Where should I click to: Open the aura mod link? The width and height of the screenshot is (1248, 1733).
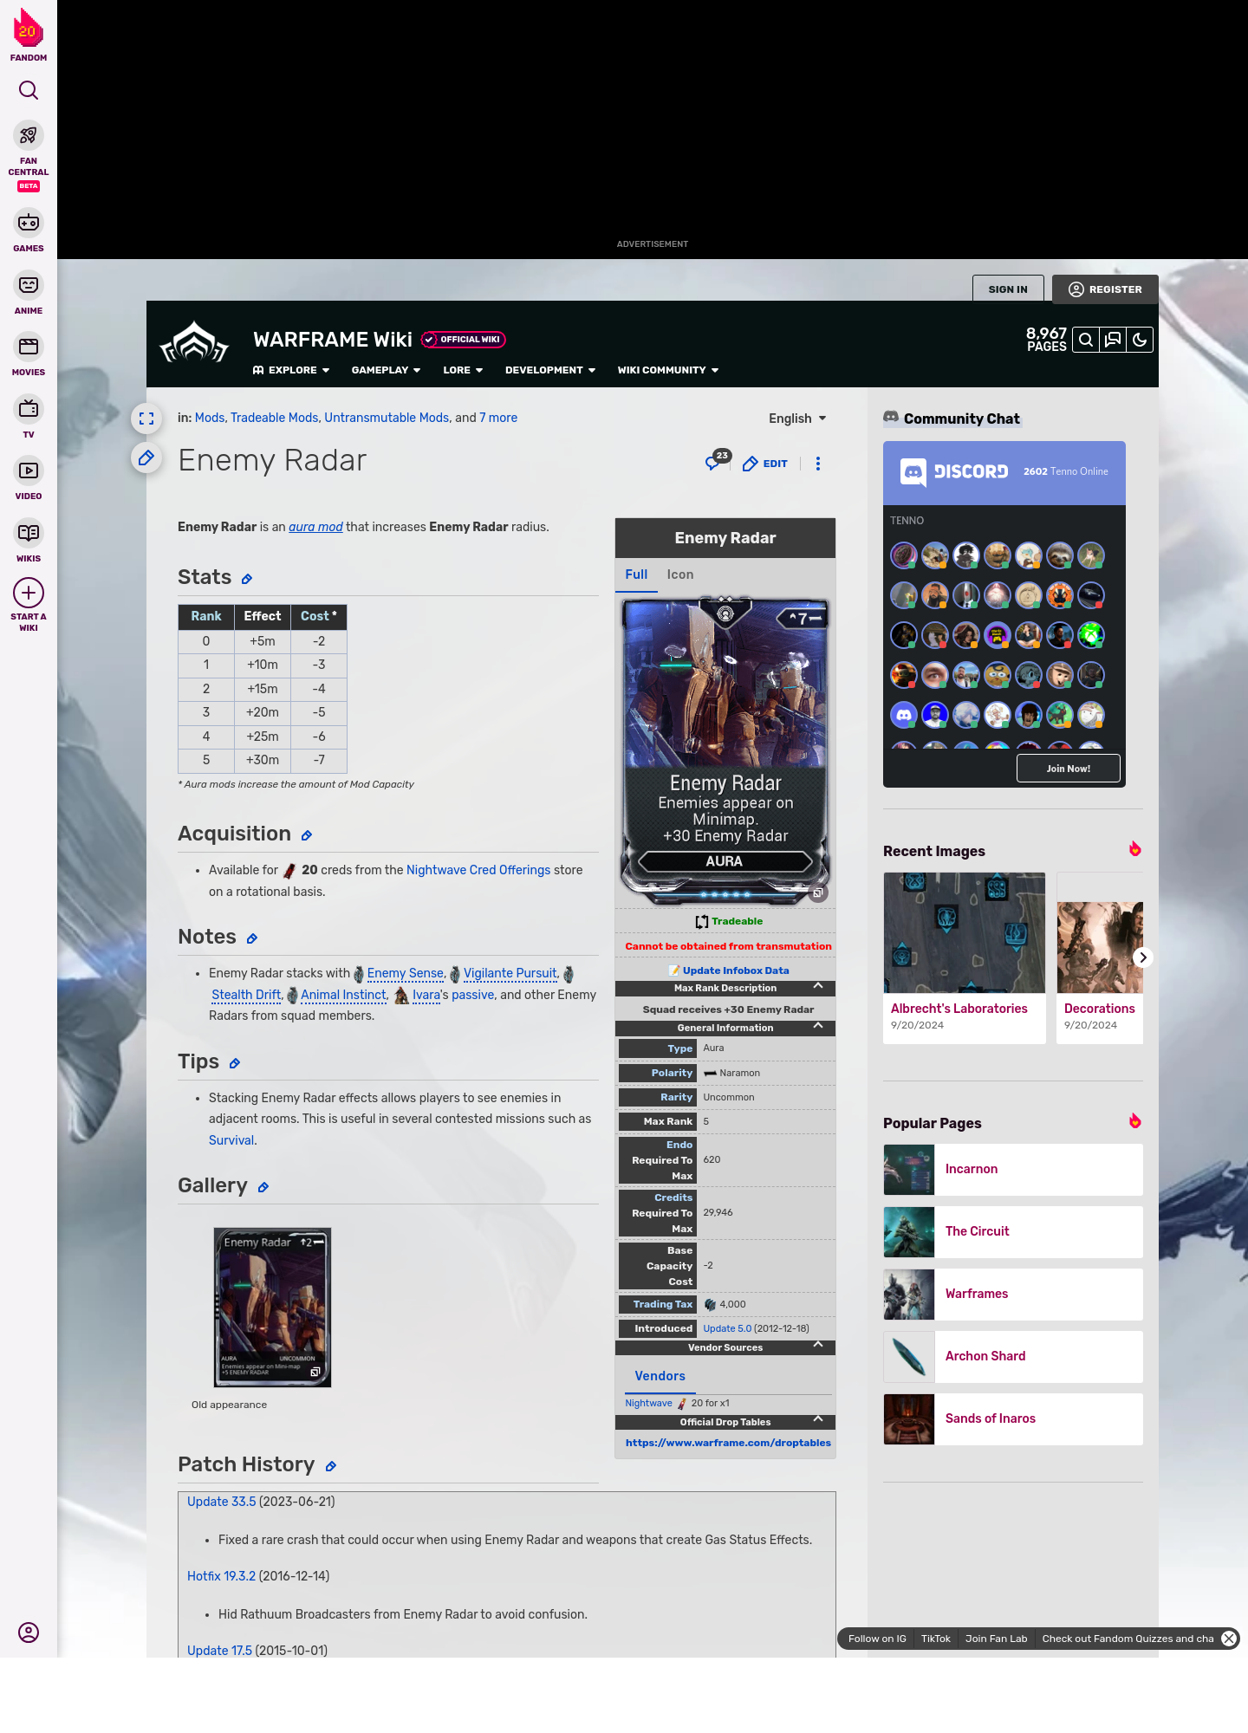pos(315,527)
